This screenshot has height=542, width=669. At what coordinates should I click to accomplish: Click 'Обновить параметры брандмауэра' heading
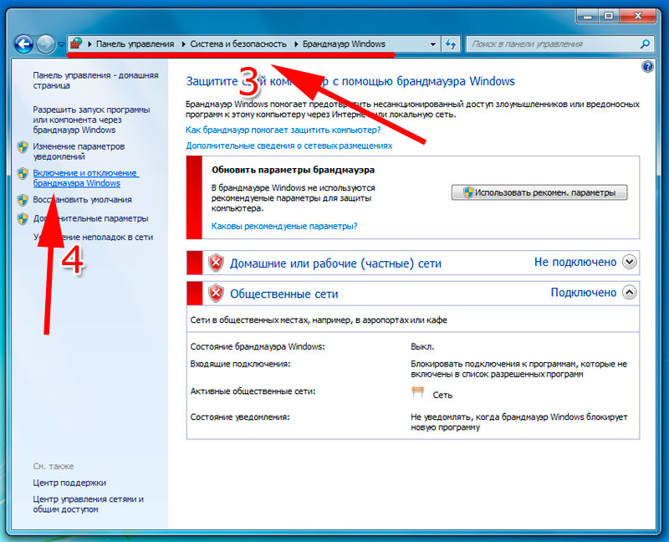point(294,170)
